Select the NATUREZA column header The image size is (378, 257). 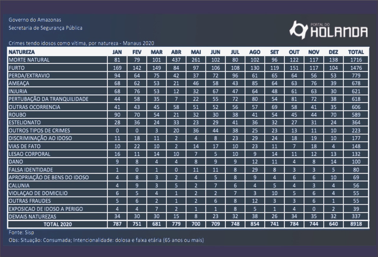point(22,52)
